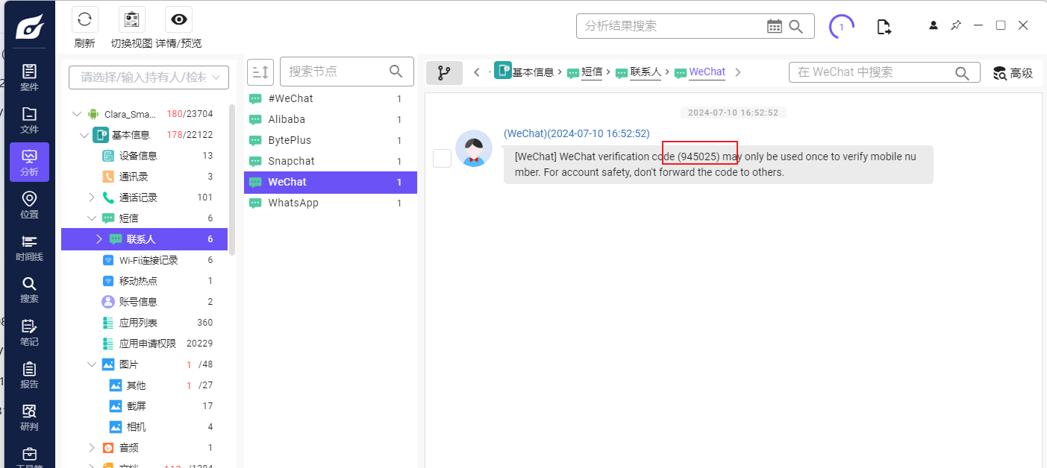This screenshot has height=468, width=1047.
Task: Click the application logo at top left
Action: 29,25
